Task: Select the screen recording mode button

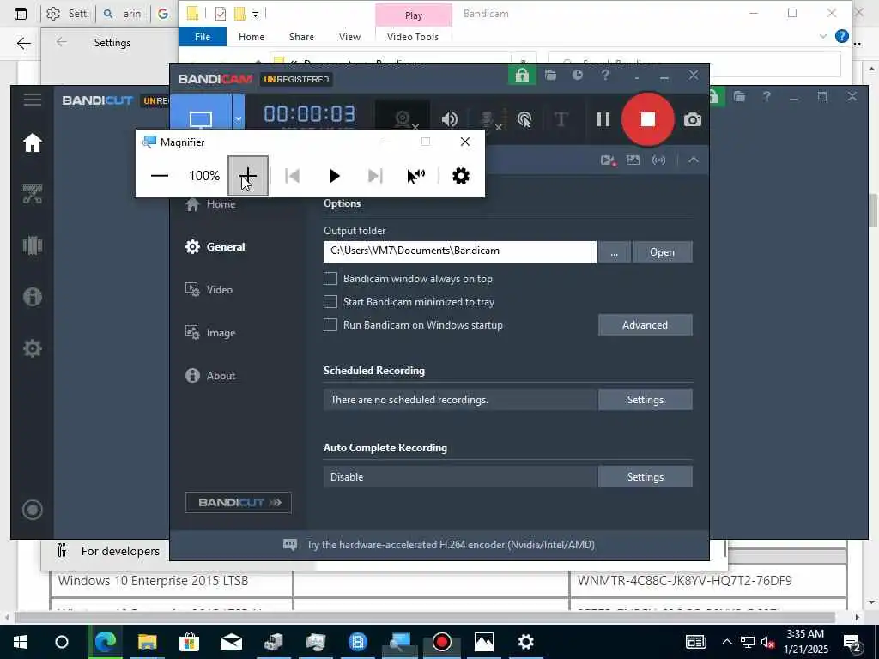Action: [201, 118]
